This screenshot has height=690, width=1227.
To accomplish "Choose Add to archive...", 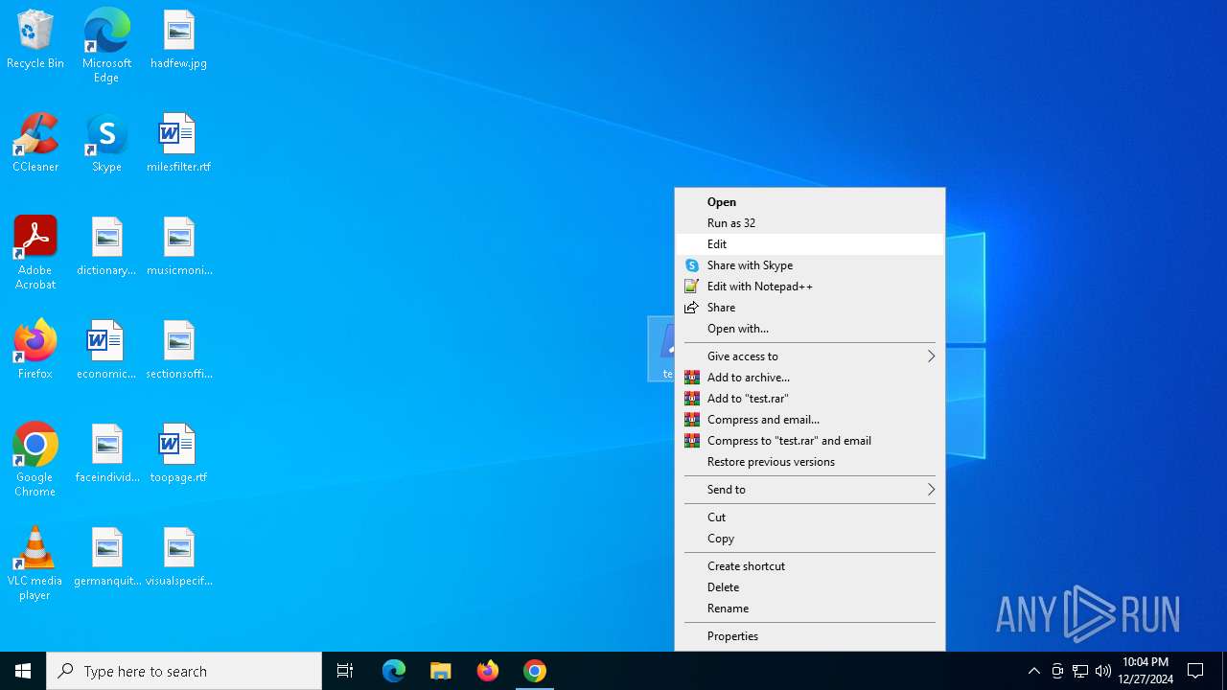I will click(x=810, y=378).
